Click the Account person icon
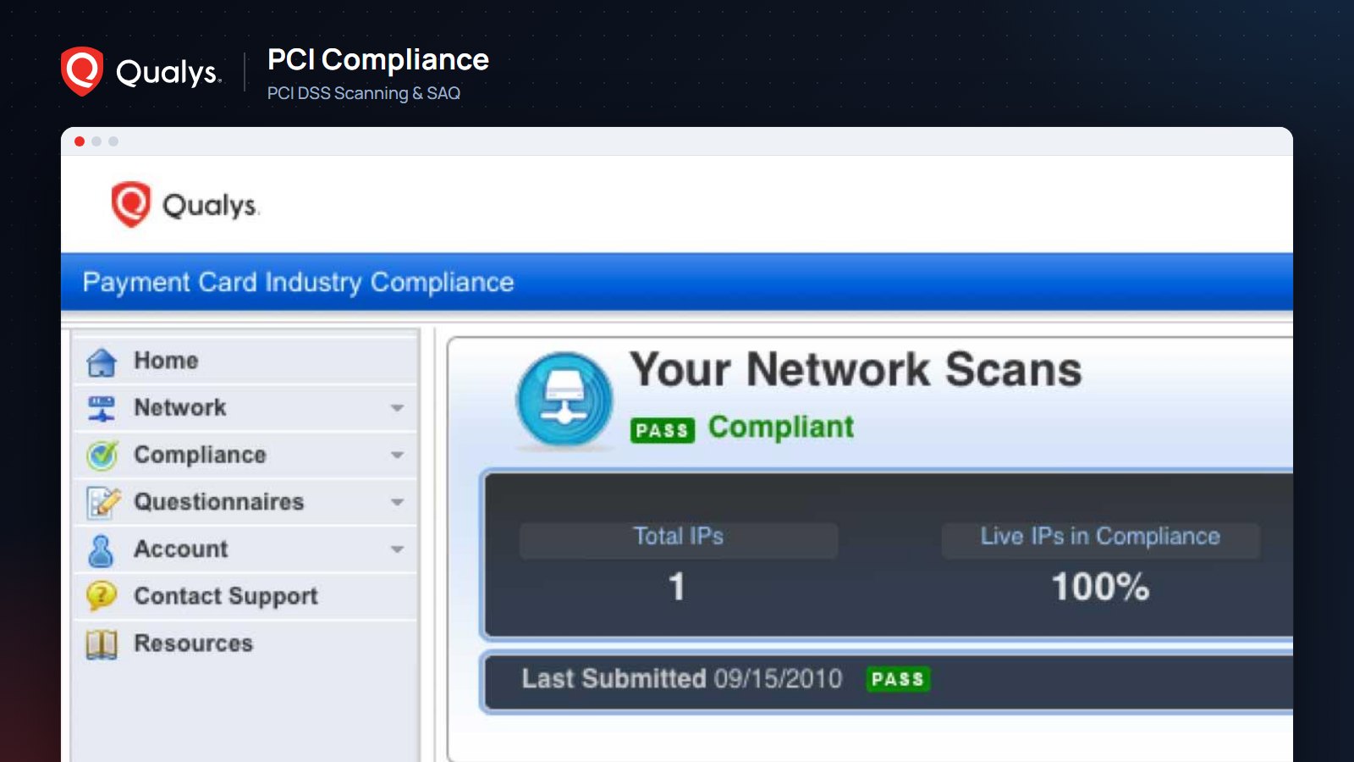This screenshot has height=762, width=1354. click(x=101, y=550)
